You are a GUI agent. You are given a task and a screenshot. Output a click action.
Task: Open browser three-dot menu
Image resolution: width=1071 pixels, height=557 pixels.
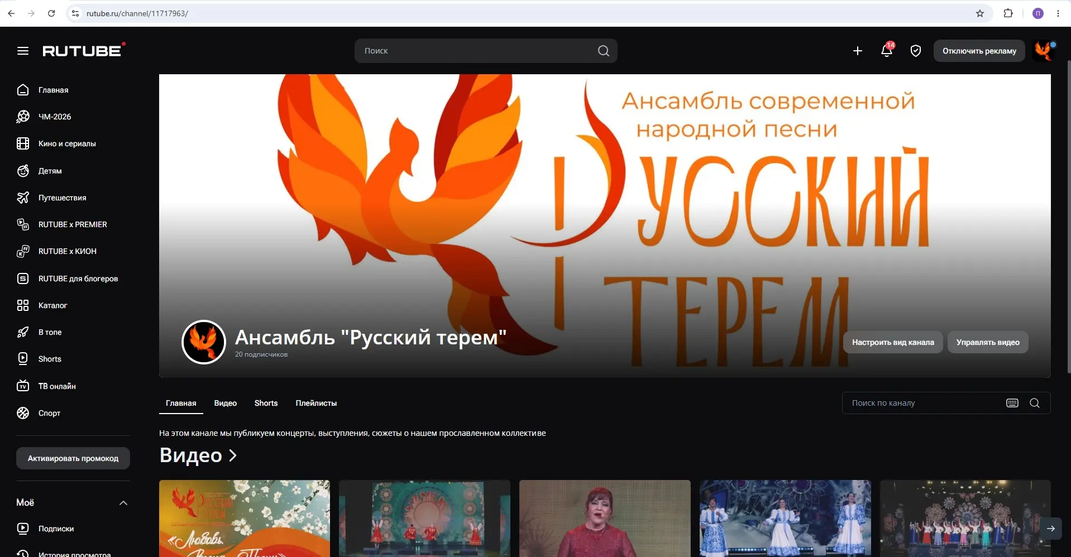1058,13
